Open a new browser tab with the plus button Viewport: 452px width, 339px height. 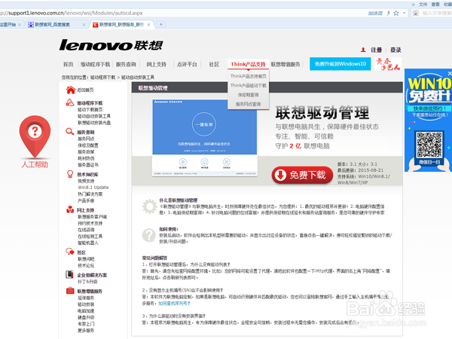(x=161, y=25)
